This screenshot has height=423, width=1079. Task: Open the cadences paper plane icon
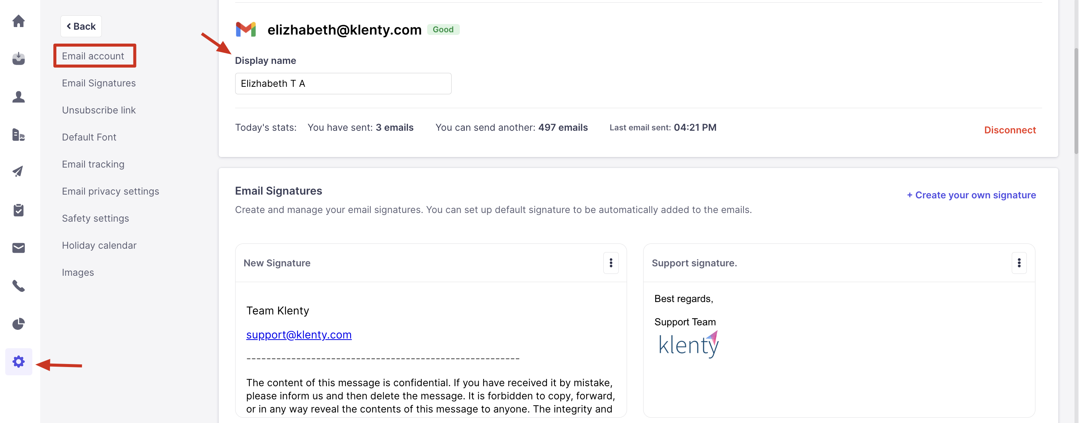pyautogui.click(x=18, y=171)
